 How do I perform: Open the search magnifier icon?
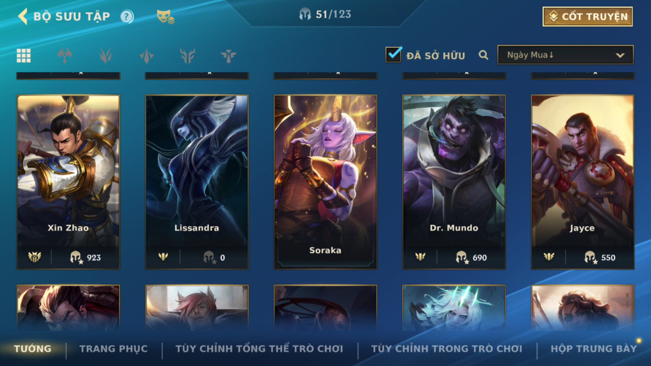click(483, 55)
